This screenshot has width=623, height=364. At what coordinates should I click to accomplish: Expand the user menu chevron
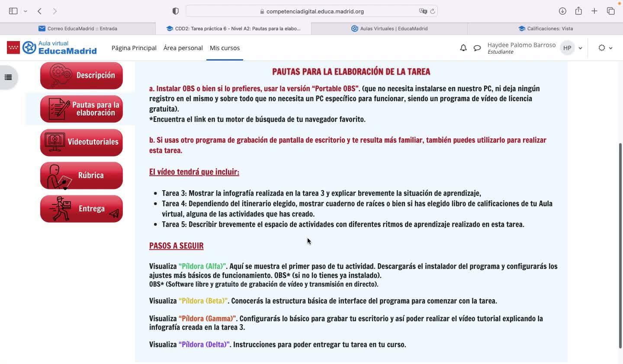(x=581, y=48)
